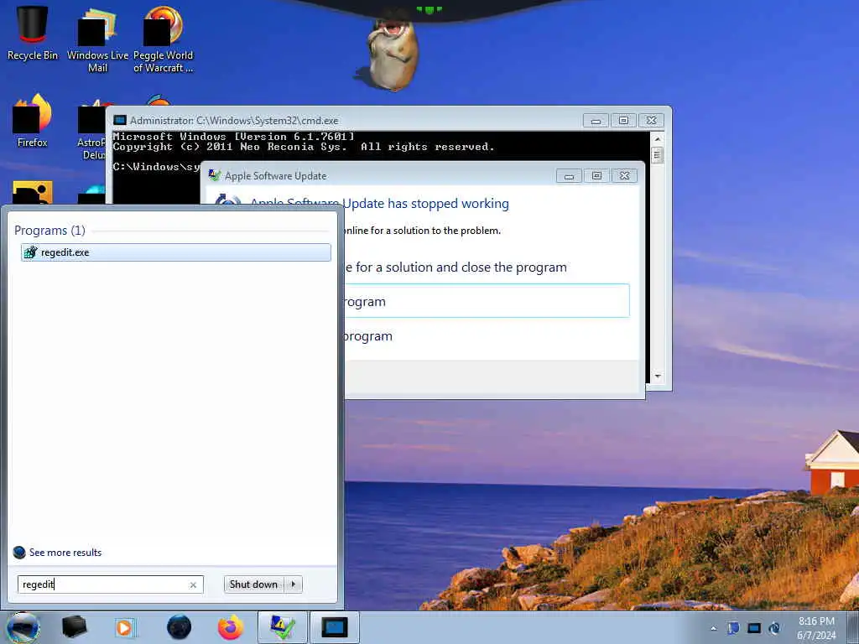Screen dimensions: 859x644
Task: Click the cmd window scrollbar up arrow
Action: (658, 138)
